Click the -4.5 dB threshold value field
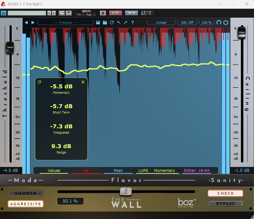The width and height of the screenshot is (254, 219). pos(10,170)
